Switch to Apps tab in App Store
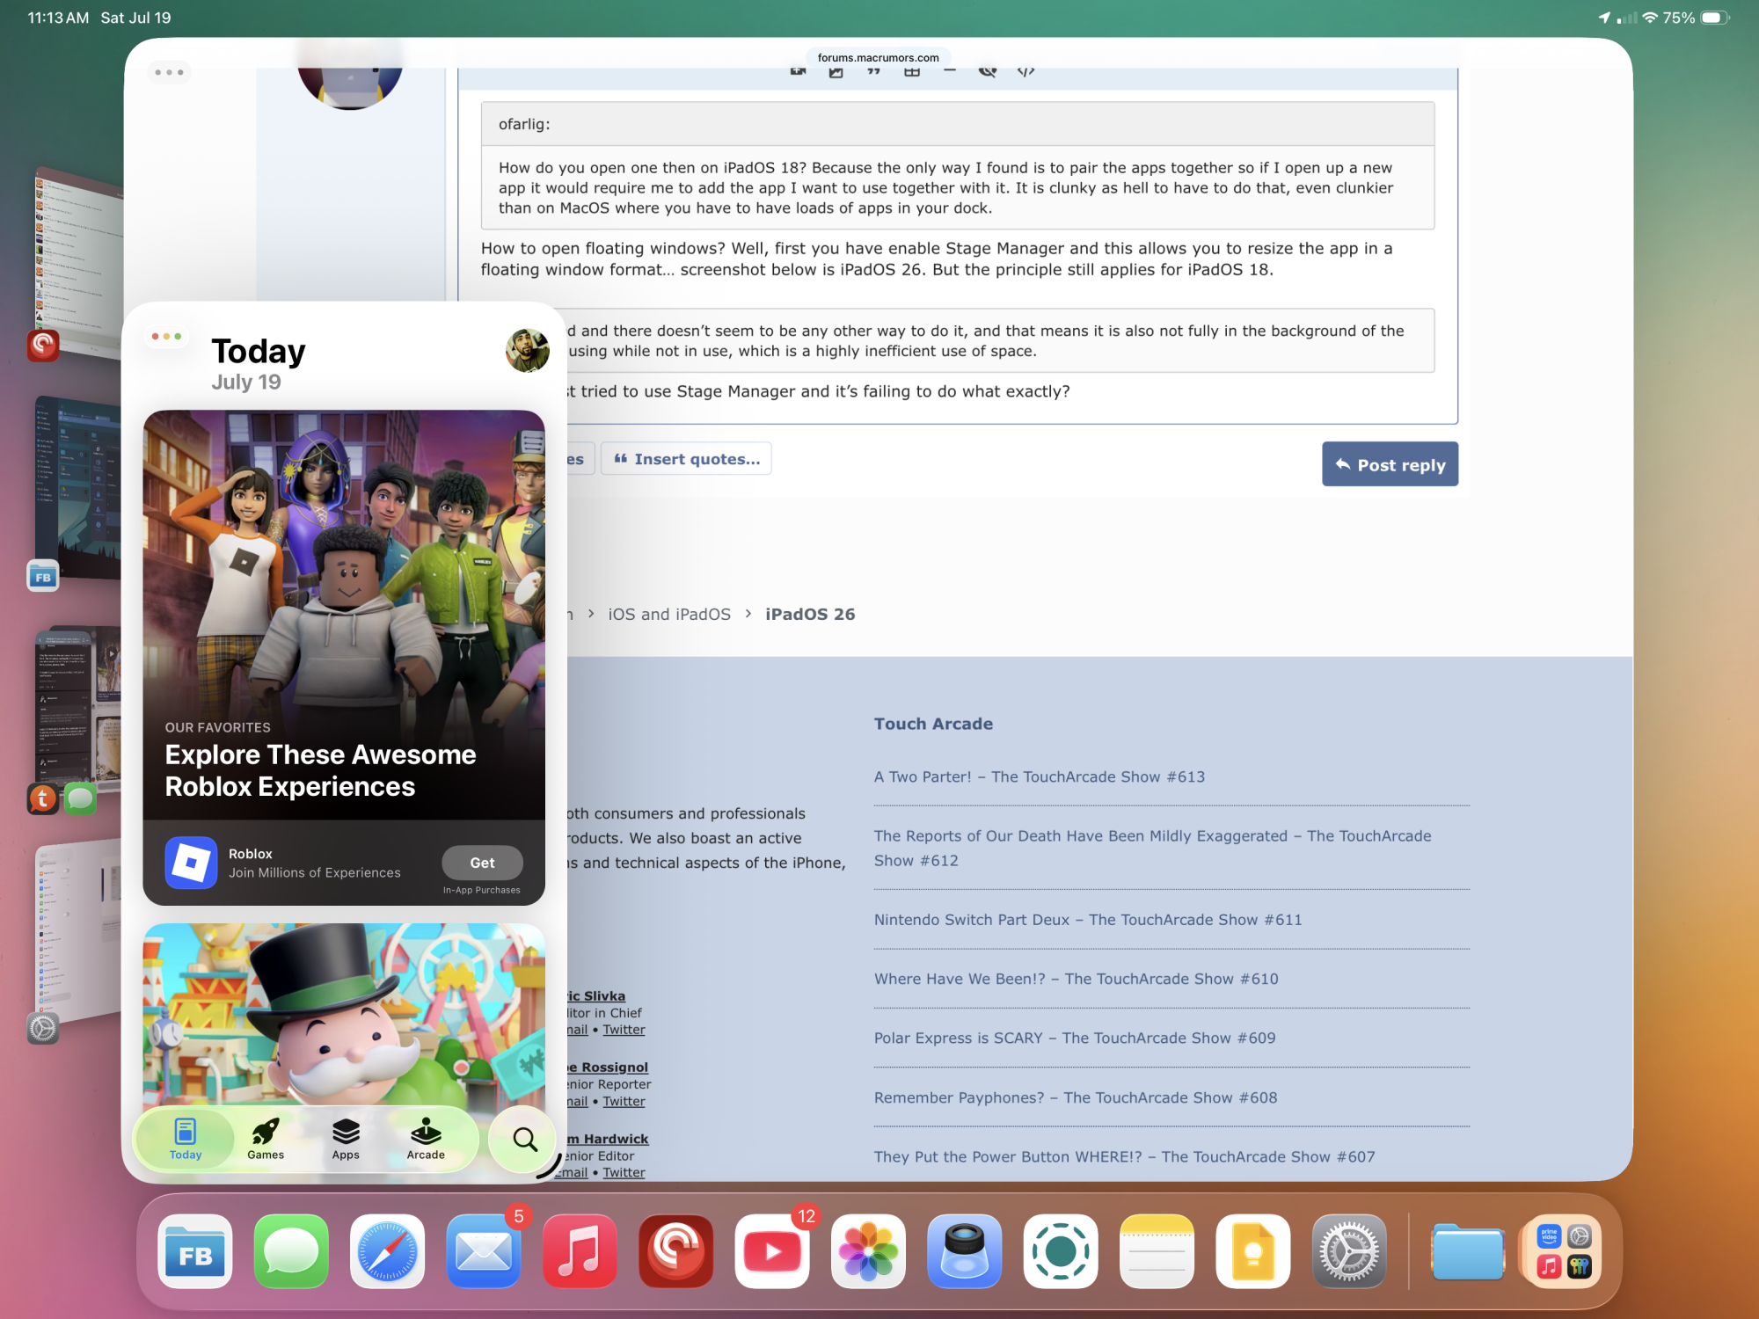Image resolution: width=1759 pixels, height=1319 pixels. [346, 1140]
